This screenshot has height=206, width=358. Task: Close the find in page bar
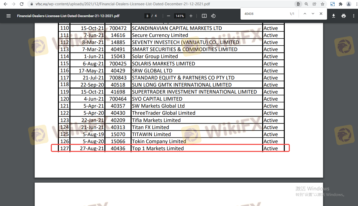pos(321,14)
